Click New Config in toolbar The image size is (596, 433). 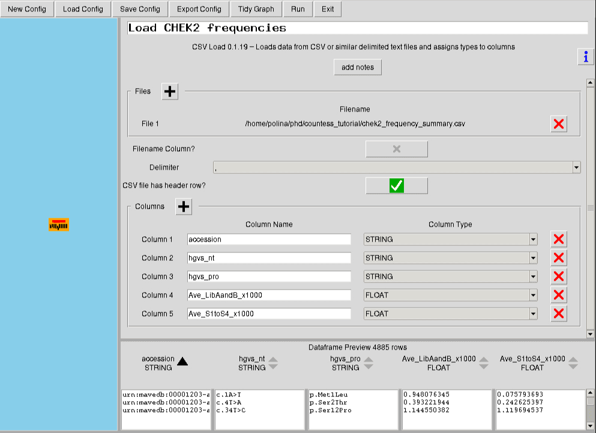[27, 9]
